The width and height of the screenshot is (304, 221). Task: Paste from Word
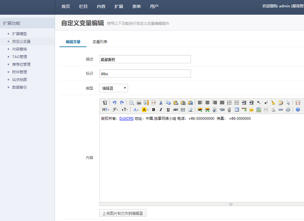tap(190, 102)
